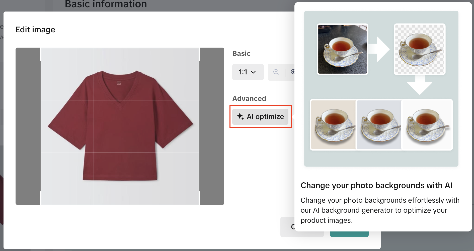Viewport: 474px width, 251px height.
Task: Select the teacup with transparent checkered background
Action: [420, 49]
